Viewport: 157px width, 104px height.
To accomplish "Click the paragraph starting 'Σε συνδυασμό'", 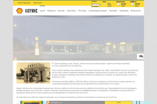I will tap(66, 97).
